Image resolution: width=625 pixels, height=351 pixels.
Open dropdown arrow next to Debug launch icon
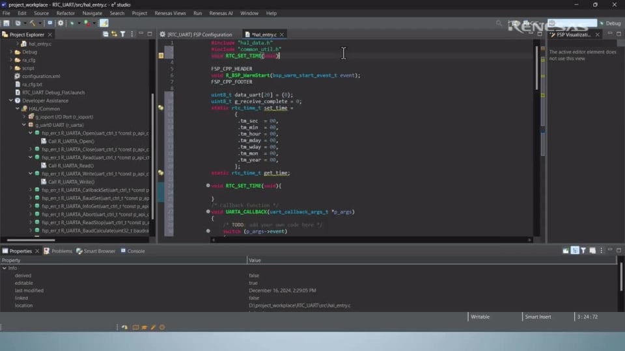(x=94, y=23)
